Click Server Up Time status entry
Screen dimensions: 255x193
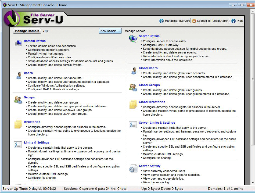pos(29,189)
